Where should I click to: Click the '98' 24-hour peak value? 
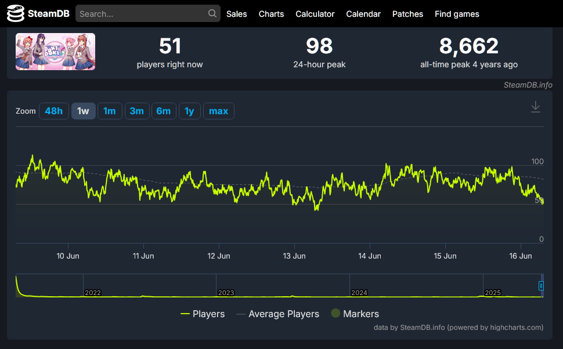pos(319,46)
